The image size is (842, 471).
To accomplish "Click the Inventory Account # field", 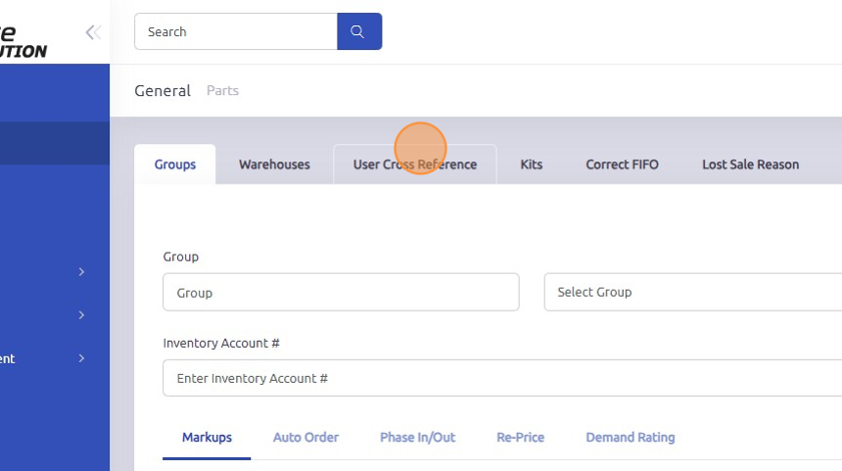I will [x=501, y=378].
